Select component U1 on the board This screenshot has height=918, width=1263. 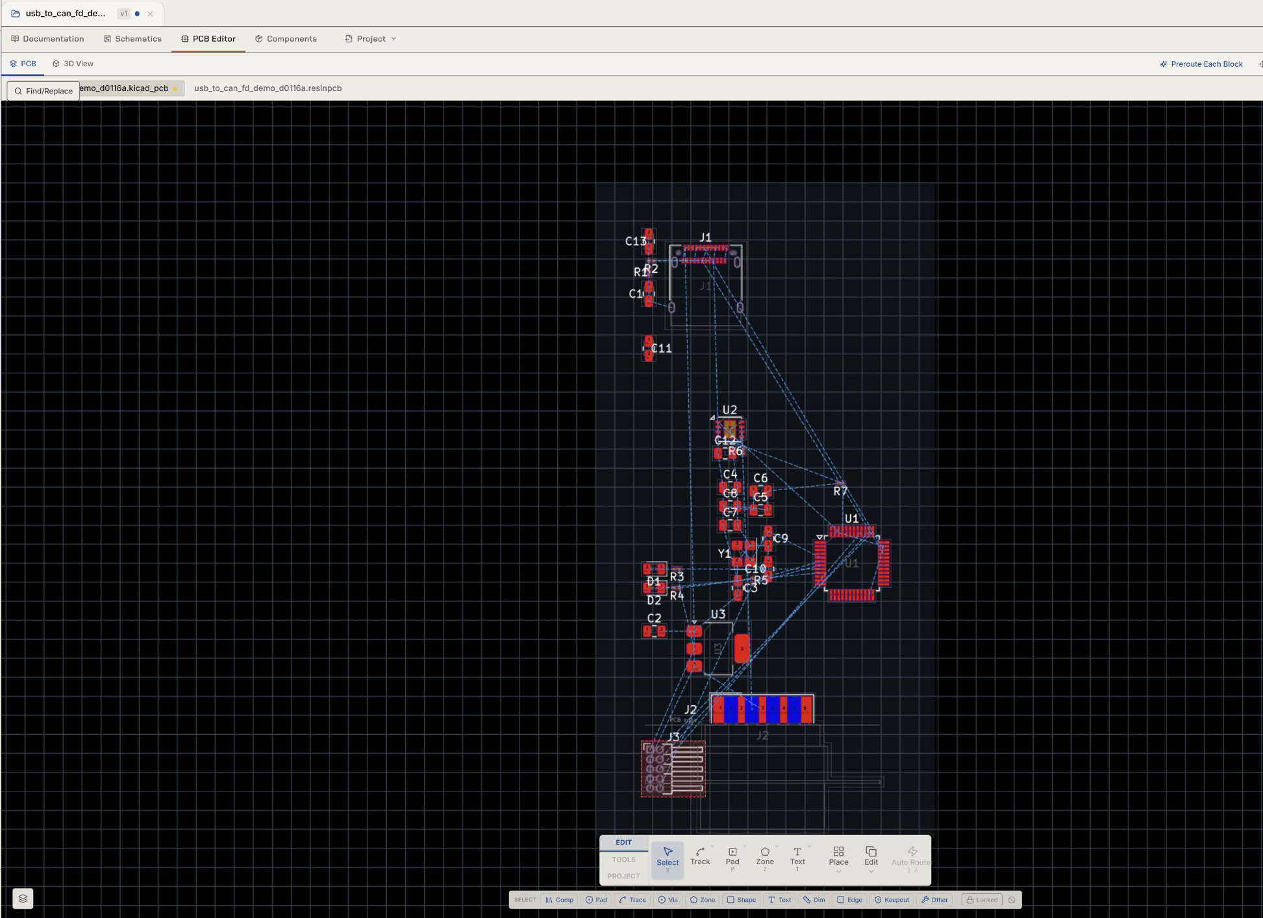[851, 564]
